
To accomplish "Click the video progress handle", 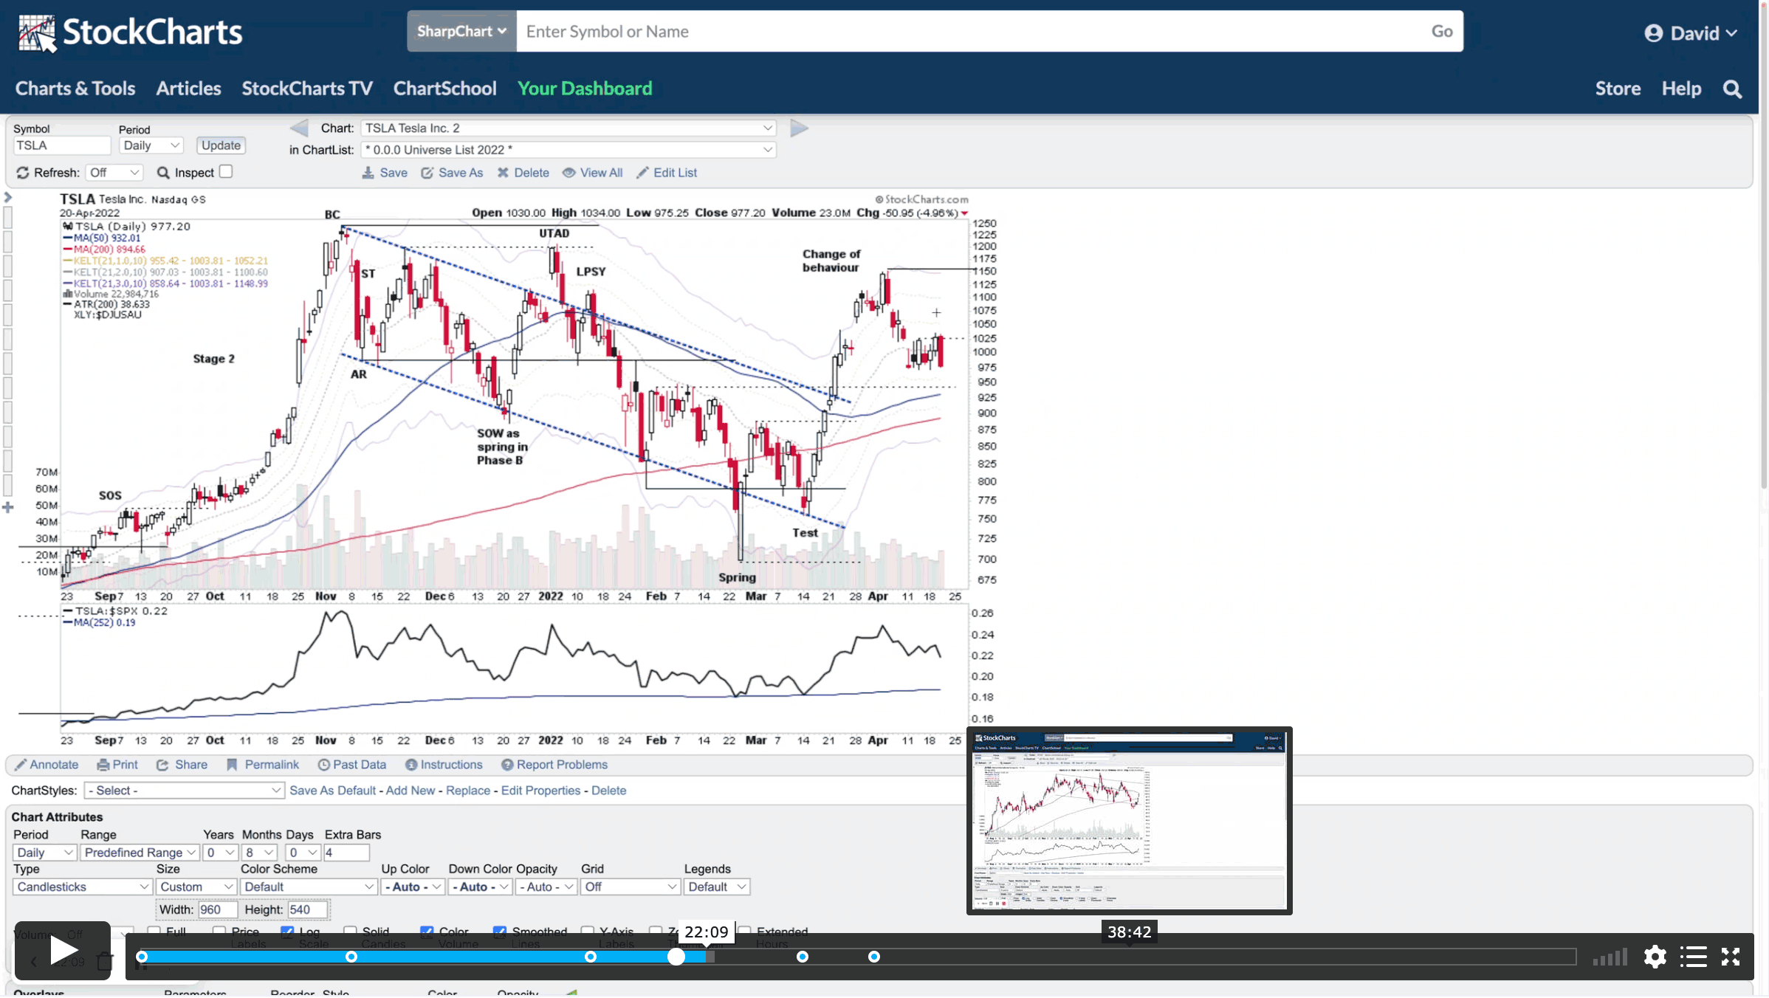I will (676, 957).
